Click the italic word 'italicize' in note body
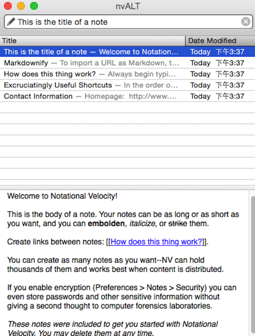The height and width of the screenshot is (336, 255). [142, 223]
